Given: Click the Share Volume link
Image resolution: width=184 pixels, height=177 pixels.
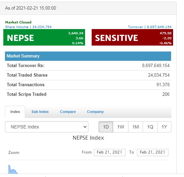Looking at the screenshot, I should (28, 27).
